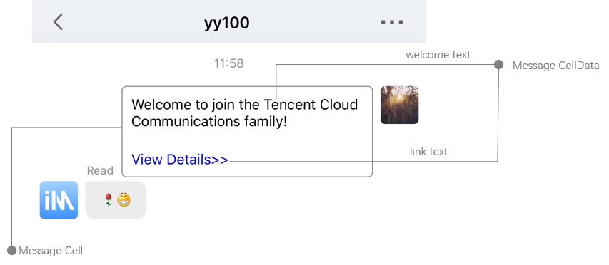Select the welcome message text
Image resolution: width=609 pixels, height=265 pixels.
pyautogui.click(x=244, y=113)
